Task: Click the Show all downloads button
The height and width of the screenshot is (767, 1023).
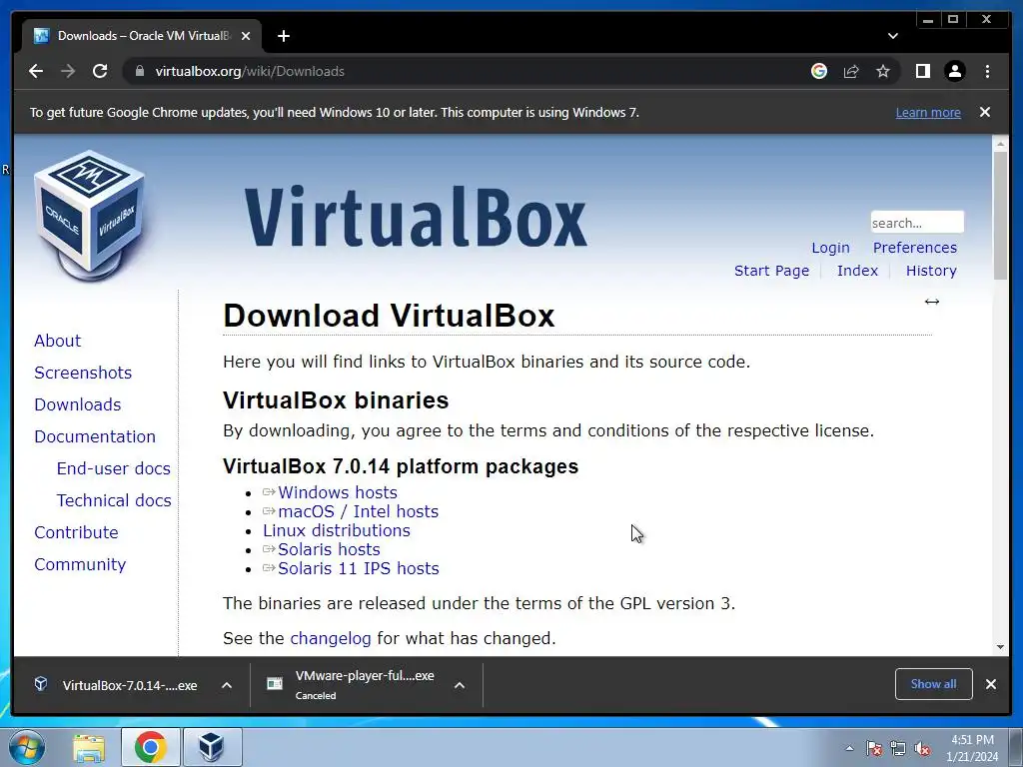Action: point(934,684)
